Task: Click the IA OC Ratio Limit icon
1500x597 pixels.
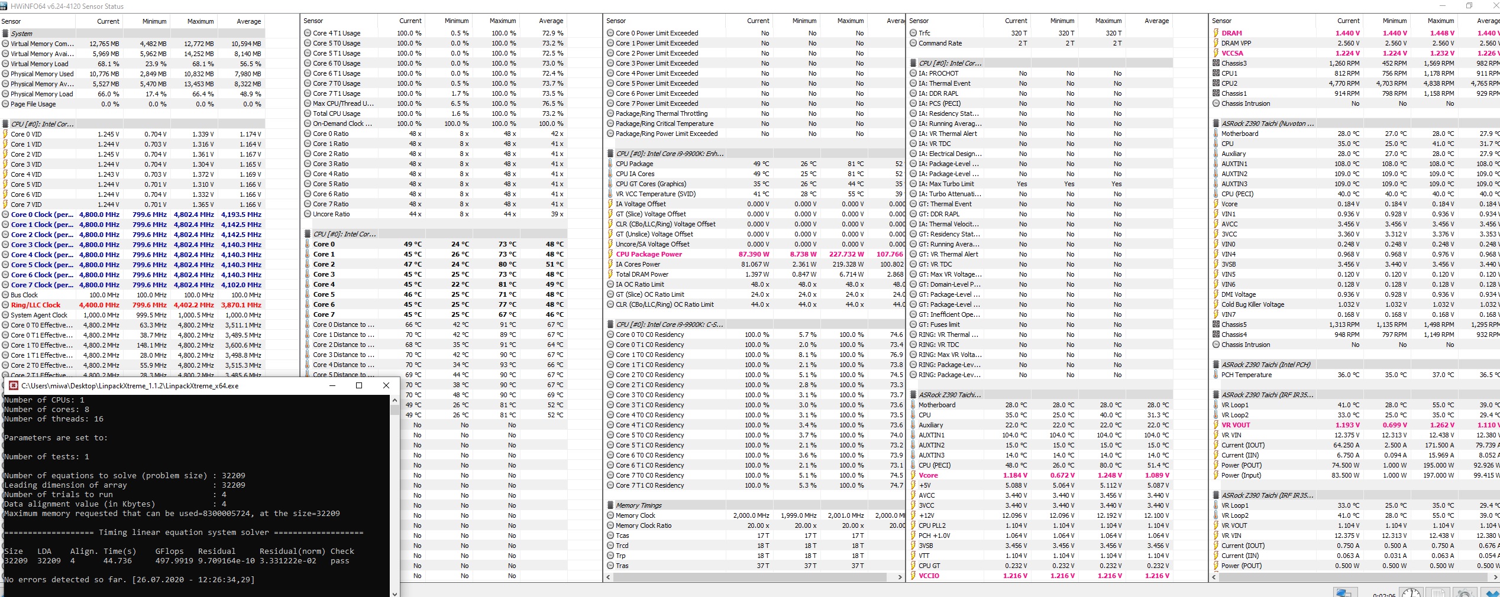Action: 610,284
